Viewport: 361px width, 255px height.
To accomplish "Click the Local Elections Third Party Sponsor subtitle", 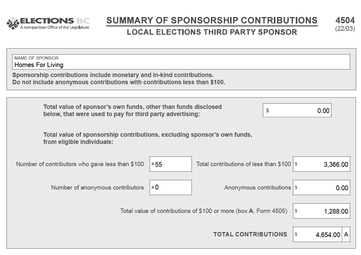I will (212, 32).
